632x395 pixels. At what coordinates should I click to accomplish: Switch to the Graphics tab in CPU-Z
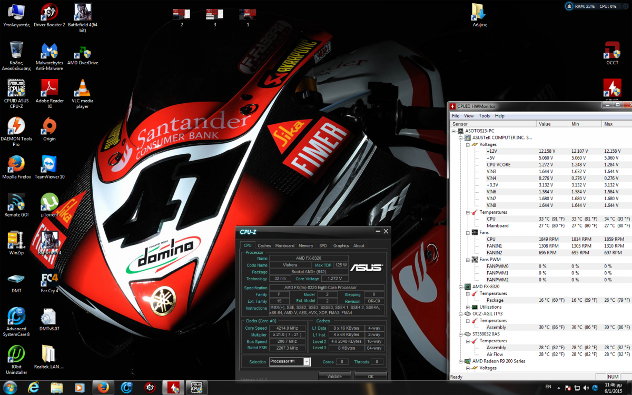(341, 245)
